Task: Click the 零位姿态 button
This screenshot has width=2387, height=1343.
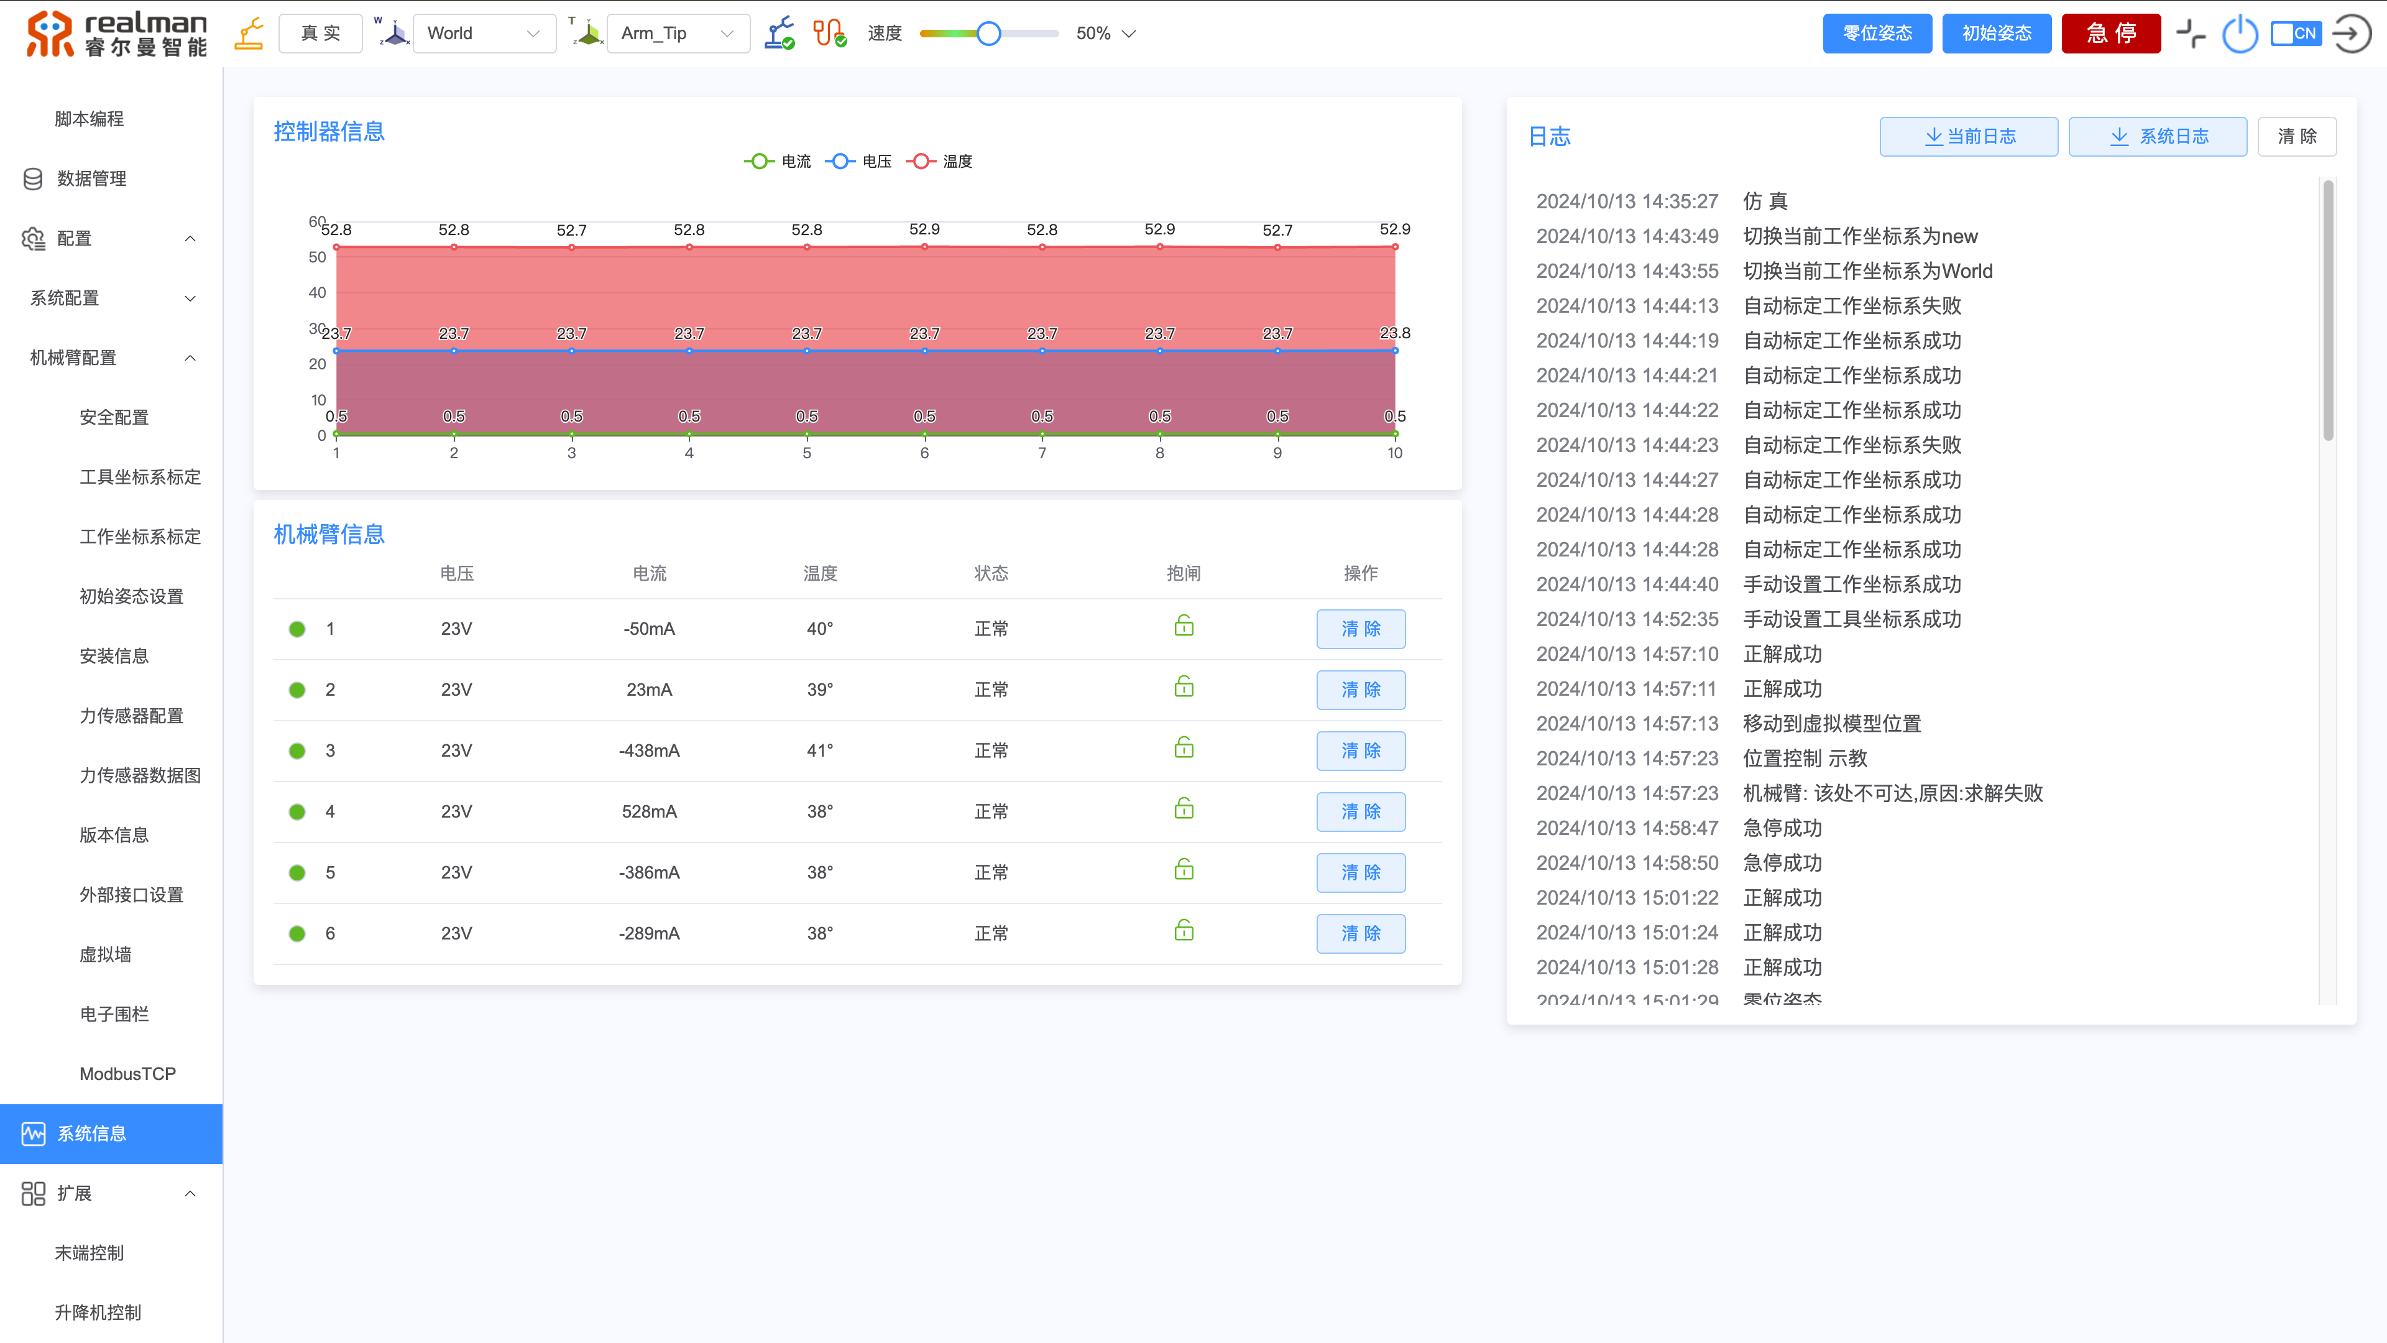Action: (x=1877, y=34)
